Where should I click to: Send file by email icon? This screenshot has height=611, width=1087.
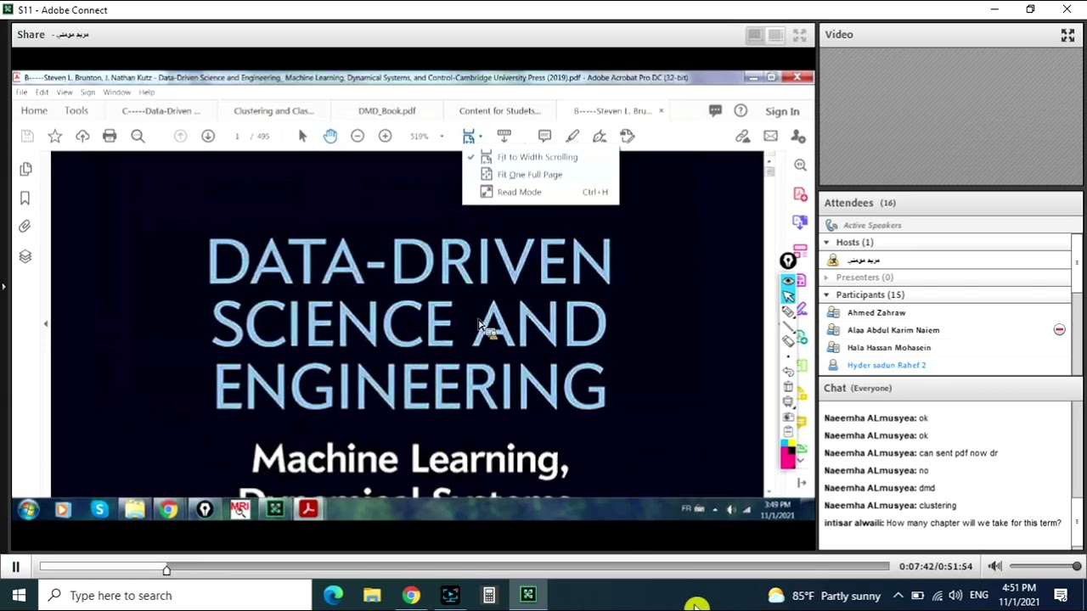pos(770,136)
